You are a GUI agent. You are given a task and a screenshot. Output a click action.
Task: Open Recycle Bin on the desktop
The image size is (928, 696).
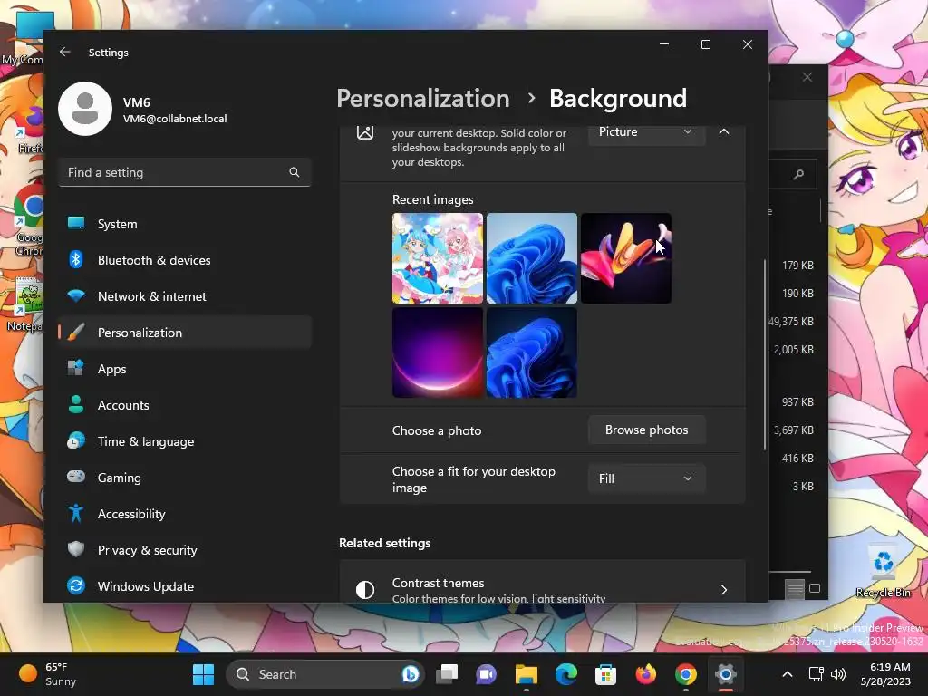(x=883, y=572)
